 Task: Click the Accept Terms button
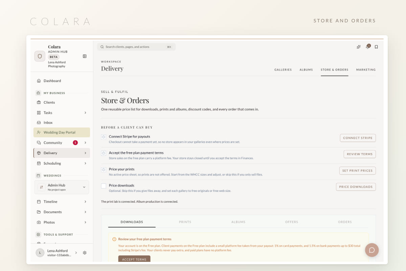point(134,259)
